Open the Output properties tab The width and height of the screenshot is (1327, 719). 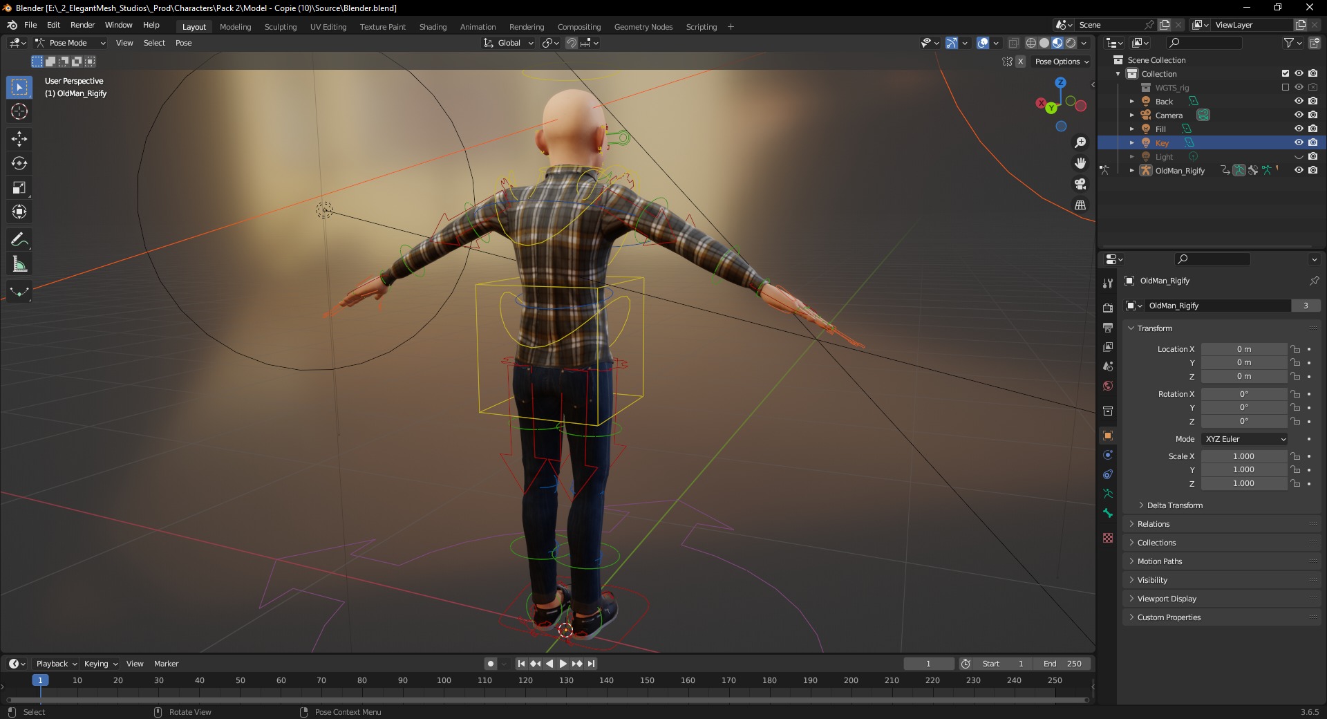(1108, 327)
